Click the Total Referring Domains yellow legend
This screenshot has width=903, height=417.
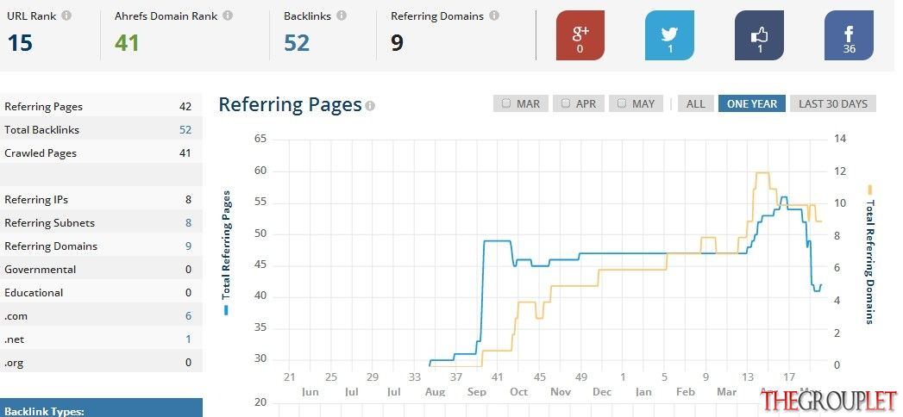[x=870, y=255]
